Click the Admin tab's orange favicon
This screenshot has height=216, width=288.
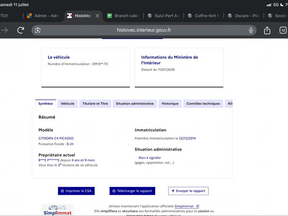(30, 16)
